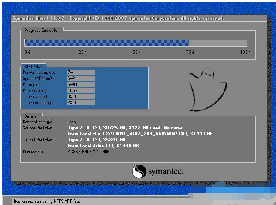276x205 pixels.
Task: Click the Statistics panel heading
Action: (x=33, y=67)
